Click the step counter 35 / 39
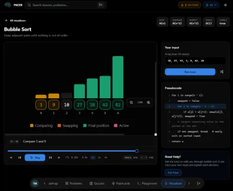 [14, 141]
